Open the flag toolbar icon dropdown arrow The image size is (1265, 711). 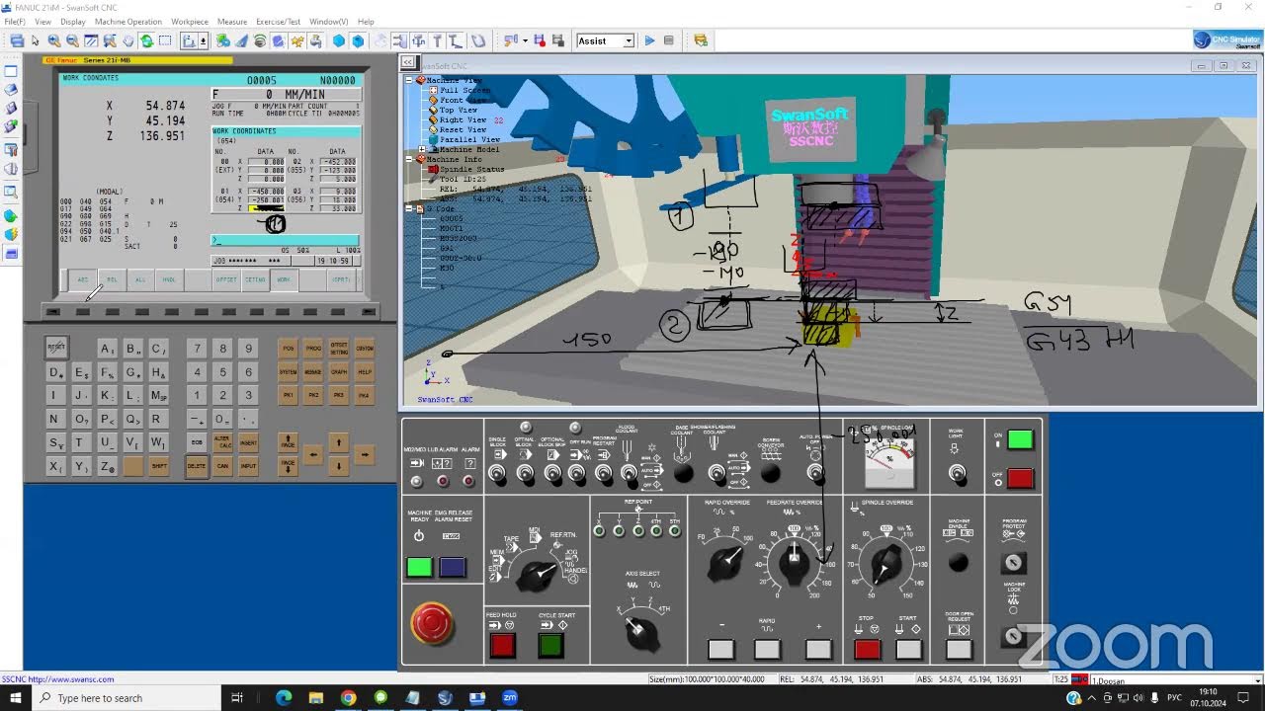tap(525, 40)
